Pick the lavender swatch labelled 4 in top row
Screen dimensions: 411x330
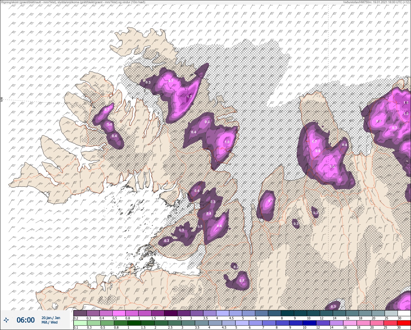(223, 313)
